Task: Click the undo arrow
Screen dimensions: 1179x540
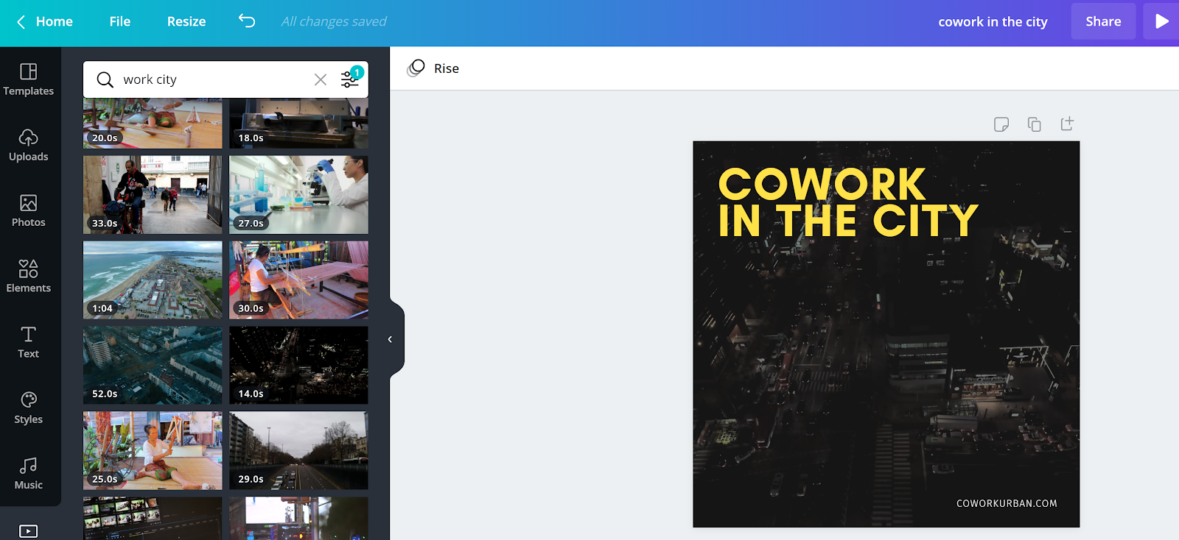Action: [247, 21]
